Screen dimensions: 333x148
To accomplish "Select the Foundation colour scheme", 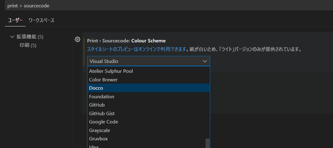I will pyautogui.click(x=148, y=96).
